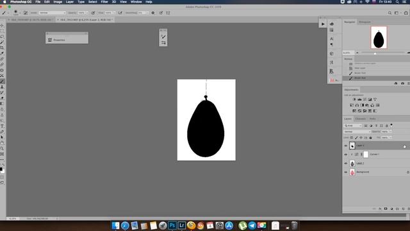Open the brush Flow dropdown arrow
Screen dimensions: 410x231
pyautogui.click(x=114, y=13)
